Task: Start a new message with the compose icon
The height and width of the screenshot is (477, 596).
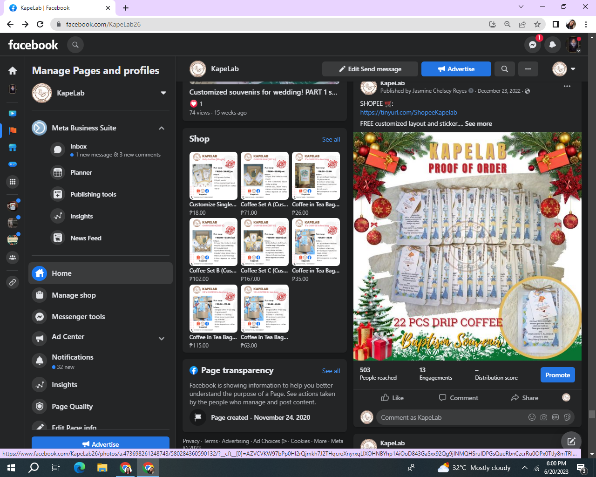Action: (571, 441)
